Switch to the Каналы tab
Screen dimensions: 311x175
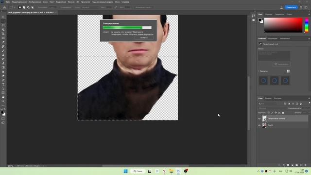pos(268,98)
